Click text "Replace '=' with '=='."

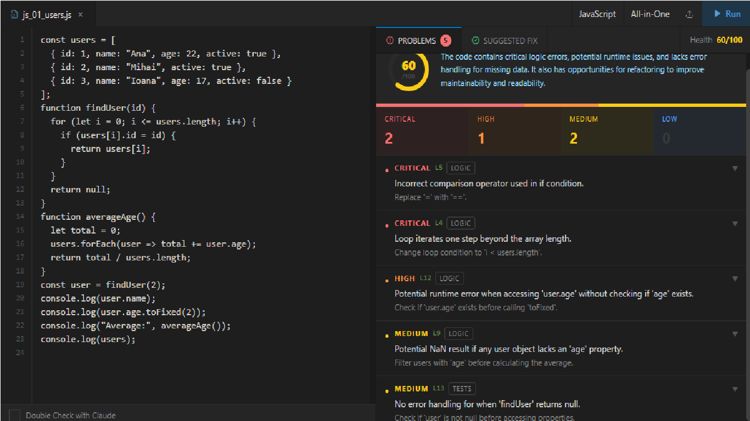point(430,197)
